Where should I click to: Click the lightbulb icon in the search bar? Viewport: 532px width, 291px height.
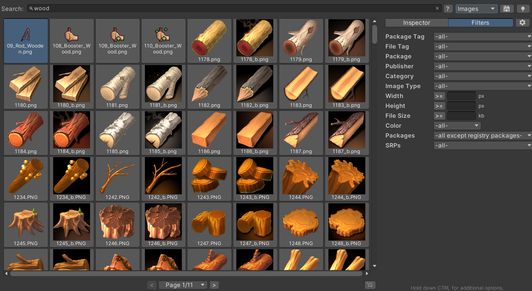click(x=523, y=9)
